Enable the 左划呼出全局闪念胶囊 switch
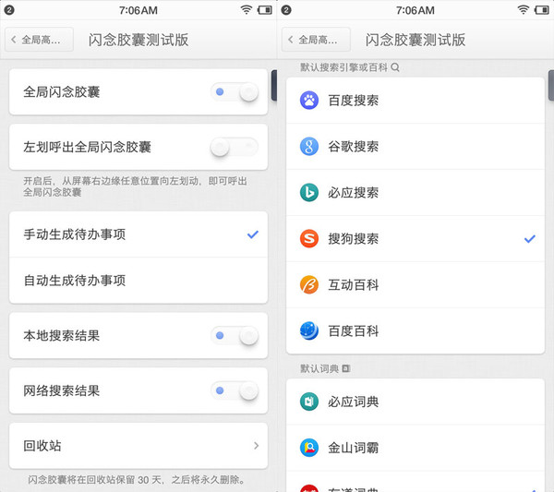This screenshot has height=492, width=554. pyautogui.click(x=235, y=147)
